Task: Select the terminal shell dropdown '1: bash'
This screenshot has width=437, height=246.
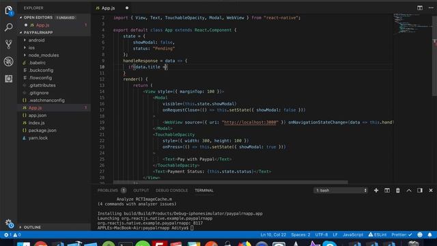Action: click(341, 190)
